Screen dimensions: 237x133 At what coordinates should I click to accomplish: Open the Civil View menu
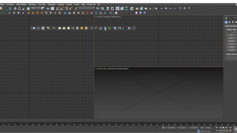42,4
